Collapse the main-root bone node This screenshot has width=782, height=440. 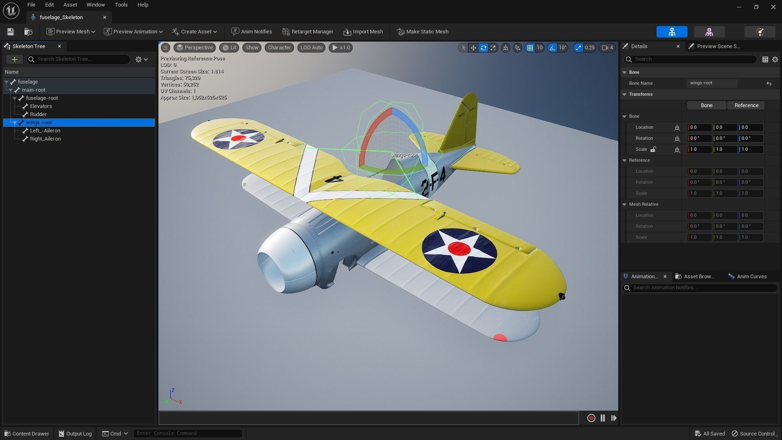coord(11,90)
